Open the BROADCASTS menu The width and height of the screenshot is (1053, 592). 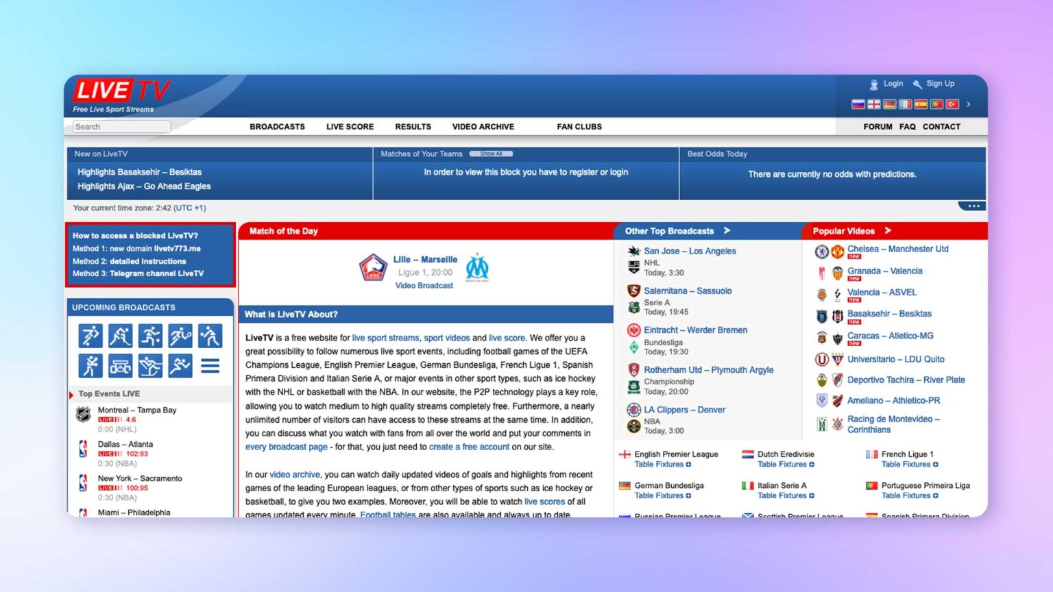pos(277,127)
